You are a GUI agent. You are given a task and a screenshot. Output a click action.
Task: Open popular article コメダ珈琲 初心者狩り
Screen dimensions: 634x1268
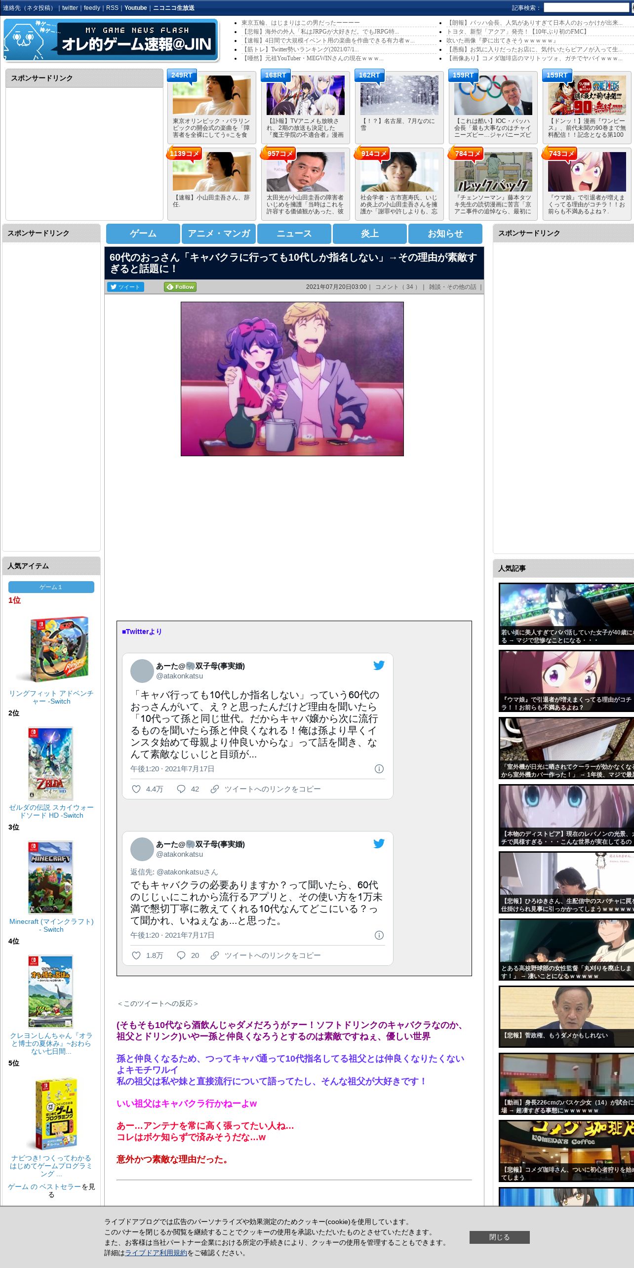(x=566, y=1151)
